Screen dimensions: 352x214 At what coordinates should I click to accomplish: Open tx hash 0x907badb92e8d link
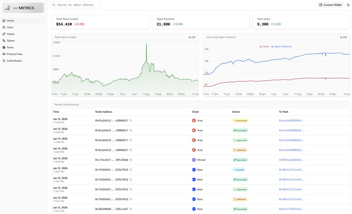[292, 160]
